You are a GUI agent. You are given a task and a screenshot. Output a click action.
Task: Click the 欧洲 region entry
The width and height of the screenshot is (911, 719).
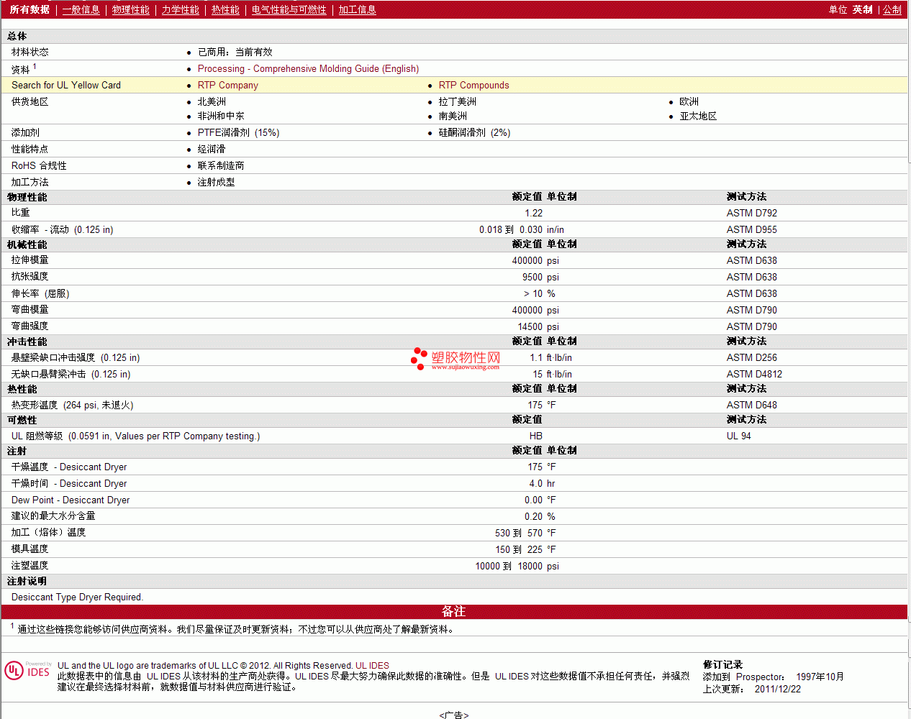coord(689,101)
